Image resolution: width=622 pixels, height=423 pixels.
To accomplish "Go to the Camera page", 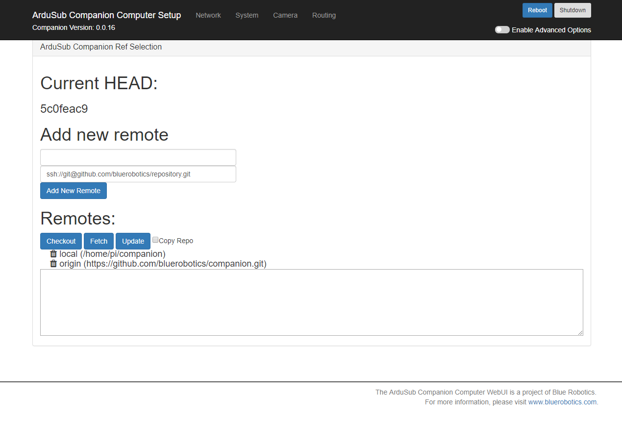I will pyautogui.click(x=285, y=15).
